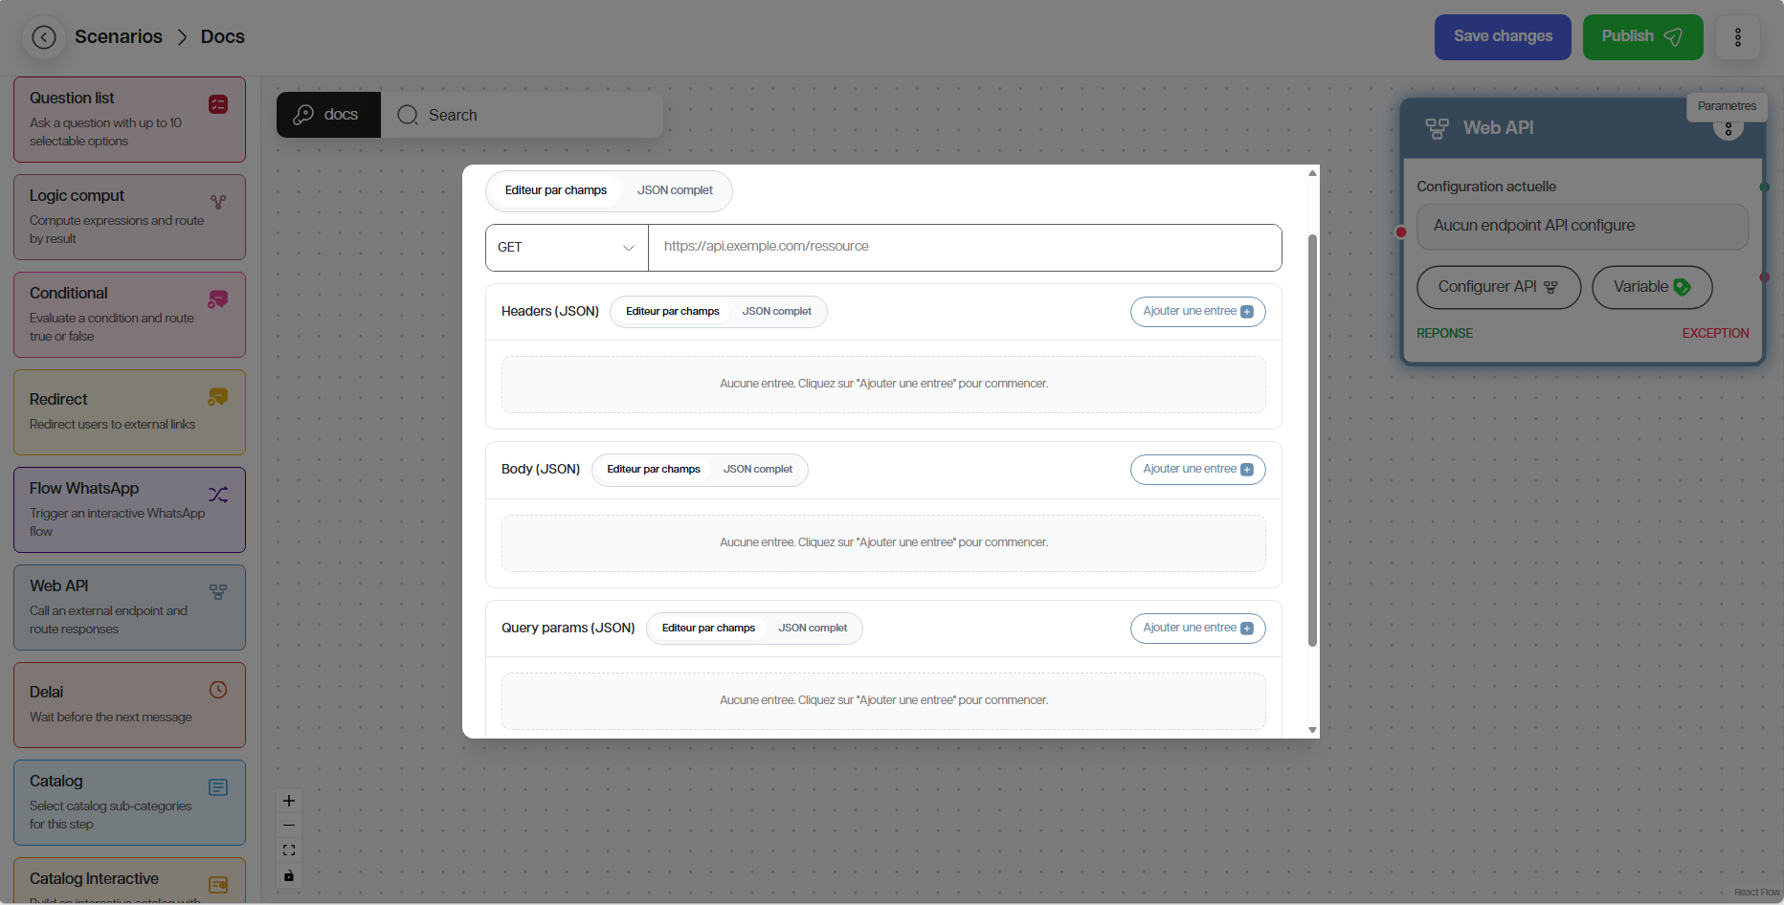This screenshot has width=1784, height=905.
Task: Click Ajouter une entree for Headers
Action: [x=1197, y=312]
